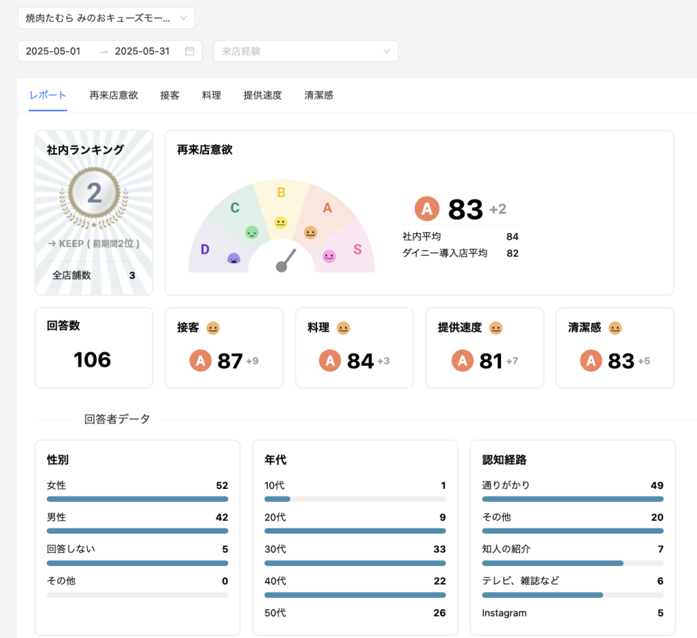Click the smiley icon next to 接客
Screen dimensions: 697x638
[x=213, y=328]
